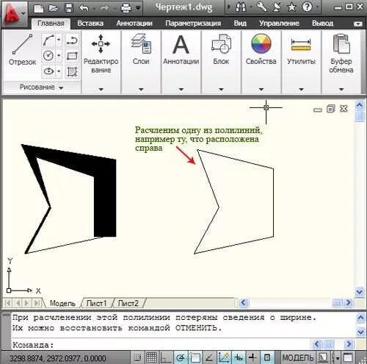367x364 pixels.
Task: Redo the undone action
Action: [104, 8]
